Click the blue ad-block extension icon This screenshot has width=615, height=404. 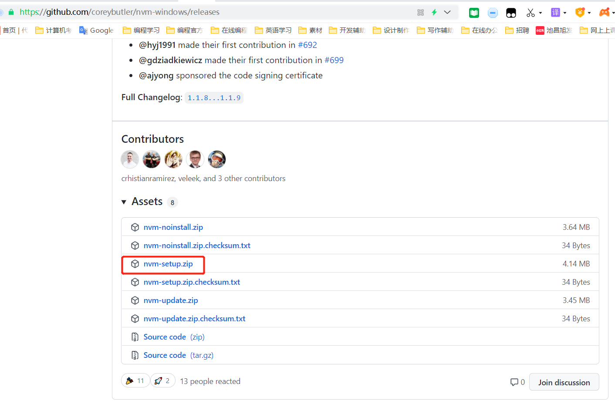coord(493,13)
